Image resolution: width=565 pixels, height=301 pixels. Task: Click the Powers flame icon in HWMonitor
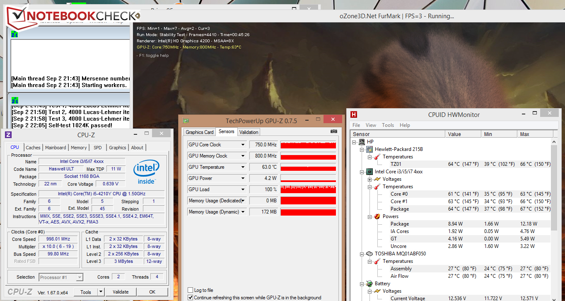[x=377, y=216]
